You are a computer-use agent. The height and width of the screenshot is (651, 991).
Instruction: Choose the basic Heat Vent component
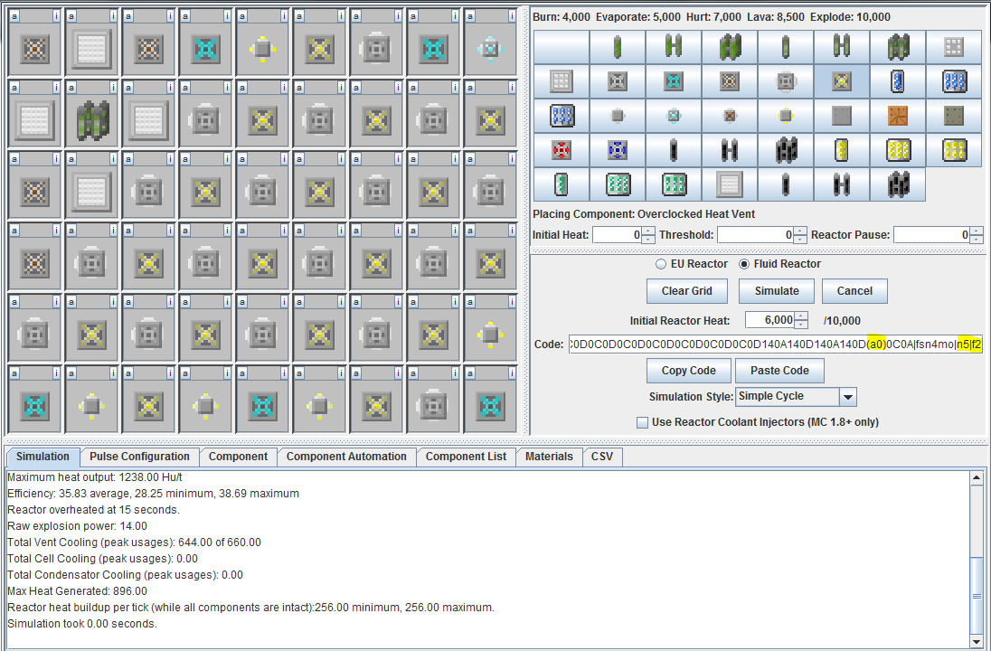953,47
